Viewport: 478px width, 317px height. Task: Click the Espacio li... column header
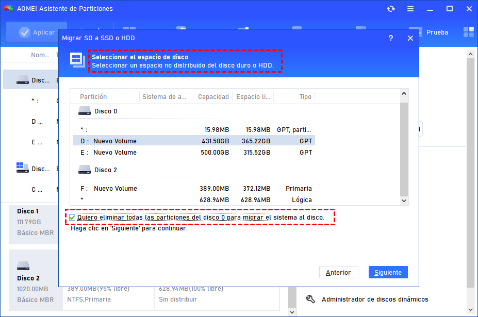pos(253,96)
